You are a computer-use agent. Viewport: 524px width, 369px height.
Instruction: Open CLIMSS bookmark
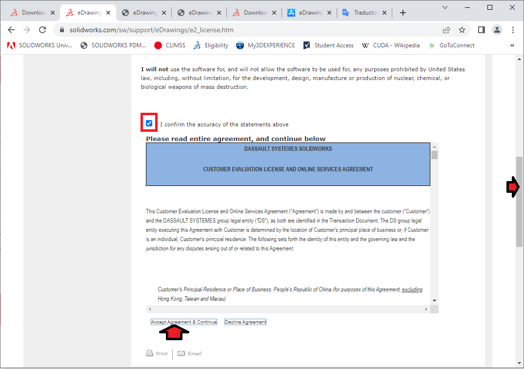click(x=170, y=45)
